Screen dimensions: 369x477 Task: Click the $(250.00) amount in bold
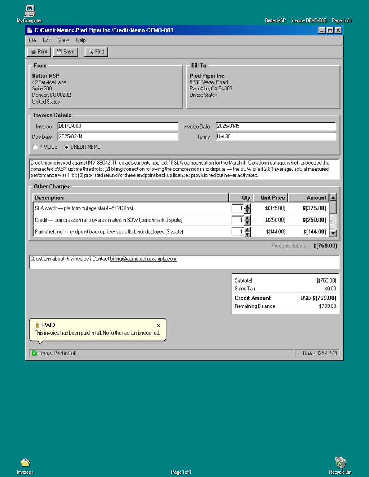coord(314,220)
